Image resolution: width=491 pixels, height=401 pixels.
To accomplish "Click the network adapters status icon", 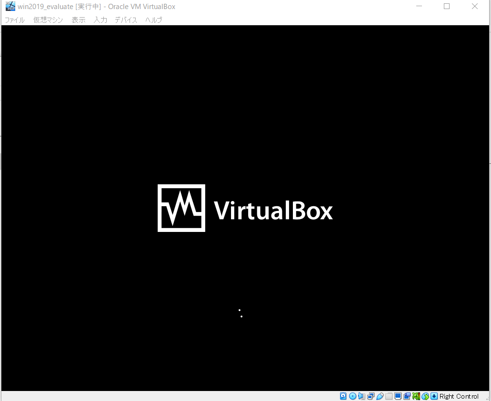I will pos(371,396).
